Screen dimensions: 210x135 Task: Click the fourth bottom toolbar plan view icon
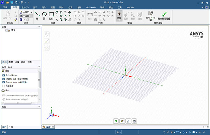[x=134, y=121]
